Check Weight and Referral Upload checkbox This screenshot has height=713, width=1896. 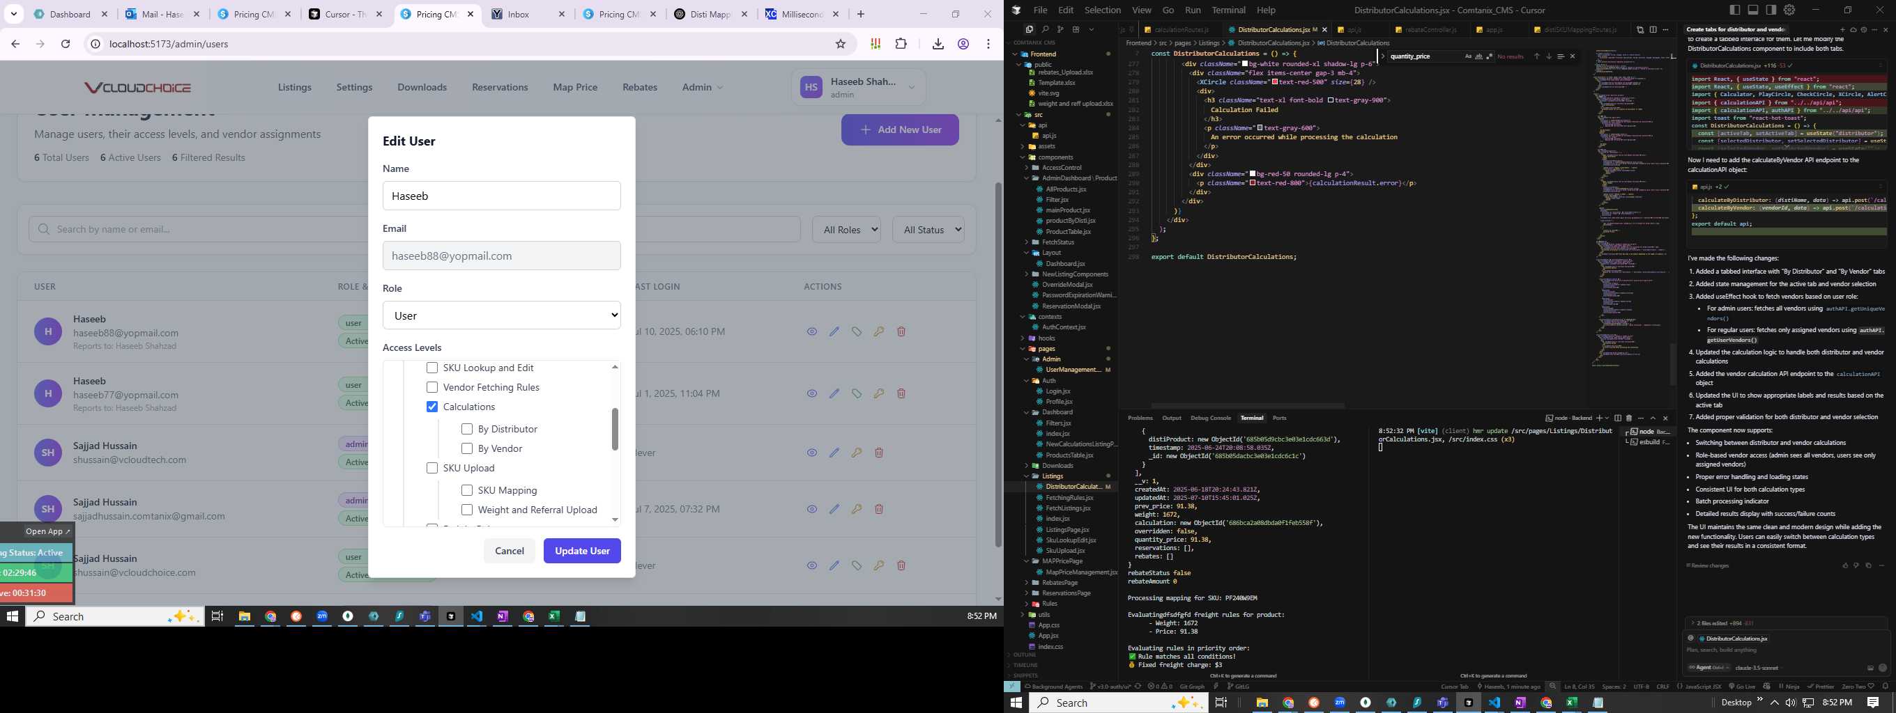coord(466,510)
